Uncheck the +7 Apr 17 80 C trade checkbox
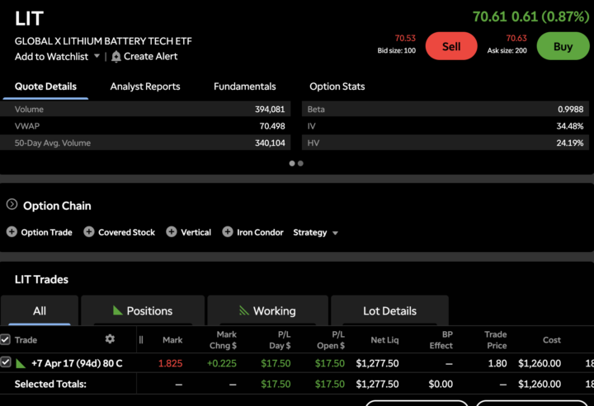Image resolution: width=594 pixels, height=406 pixels. click(x=6, y=362)
